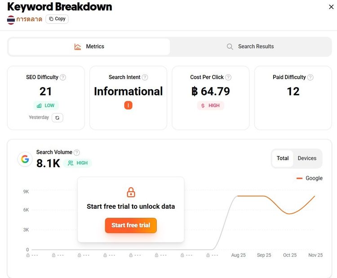337x278 pixels.
Task: Click the orange Informational intent badge
Action: click(x=128, y=105)
